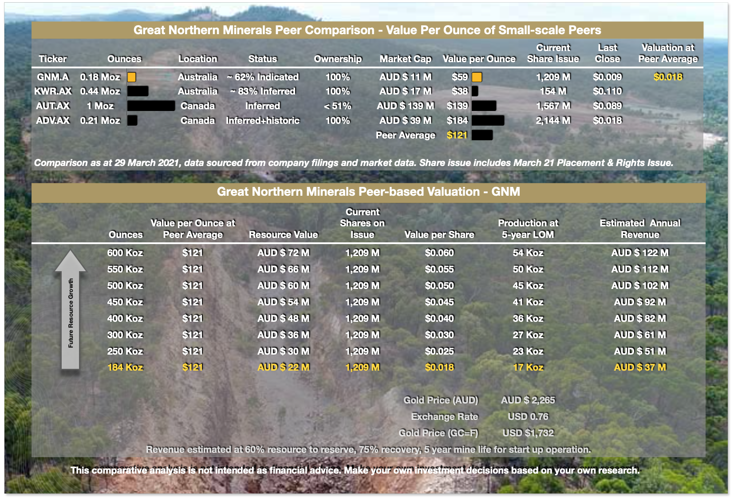Click the 'AUD $ 54 M' resource value
Viewport: 734px width, 498px height.
[x=283, y=302]
